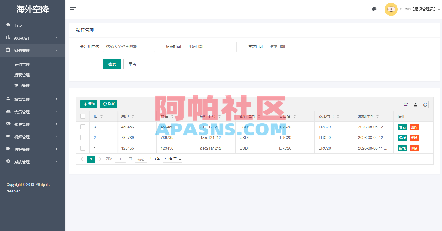Screen dimensions: 442x231
Task: Delete the row for user 789789
Action: coord(414,138)
